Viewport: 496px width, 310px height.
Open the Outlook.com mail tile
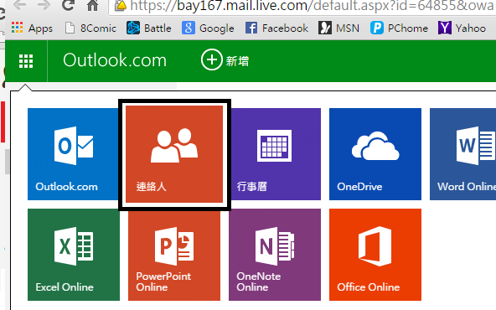[x=74, y=154]
